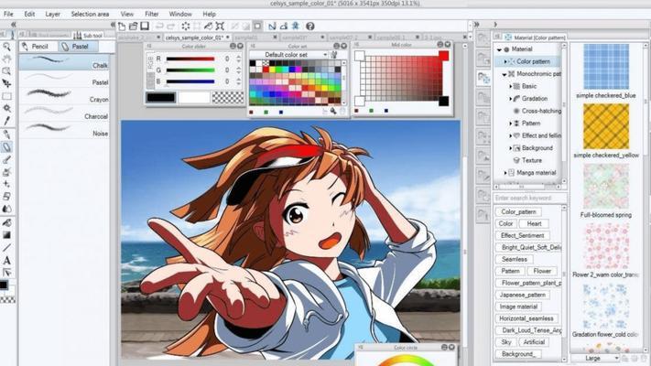Choose the Noise sub tool
This screenshot has height=366, width=651.
64,130
